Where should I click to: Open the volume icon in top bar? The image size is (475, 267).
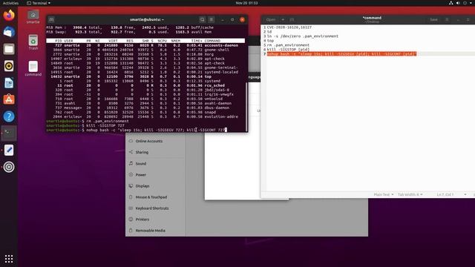coord(458,3)
